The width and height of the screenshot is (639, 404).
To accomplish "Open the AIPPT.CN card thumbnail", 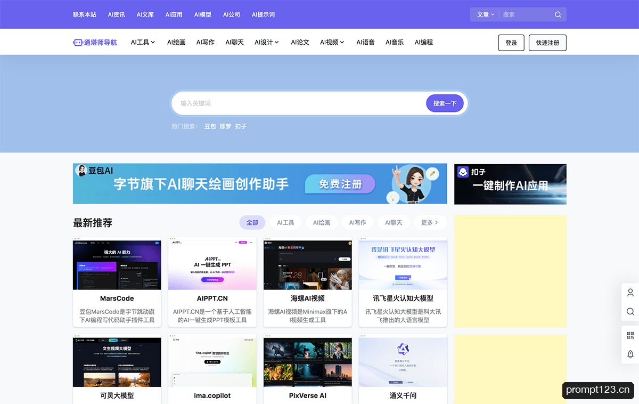I will pos(212,264).
